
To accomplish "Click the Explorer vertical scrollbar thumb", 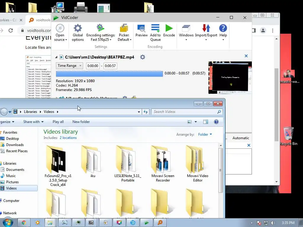I will 220,170.
